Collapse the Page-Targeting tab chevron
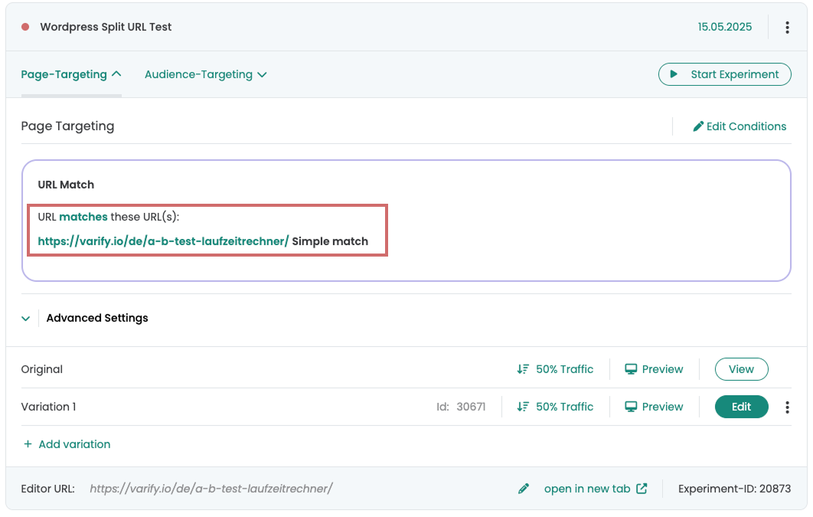Screen dimensions: 813x517 [x=116, y=74]
